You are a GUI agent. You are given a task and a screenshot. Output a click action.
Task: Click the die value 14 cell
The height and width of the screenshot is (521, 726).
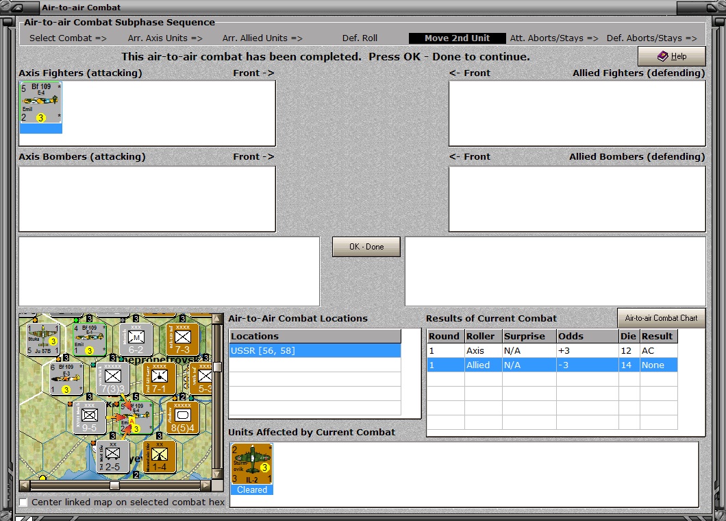coord(629,365)
